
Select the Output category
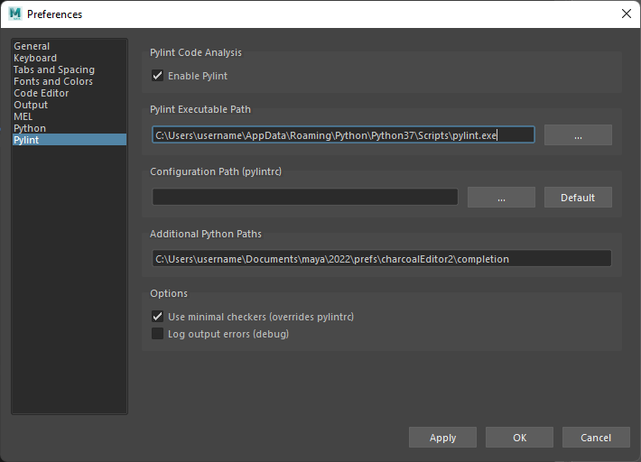(x=31, y=105)
